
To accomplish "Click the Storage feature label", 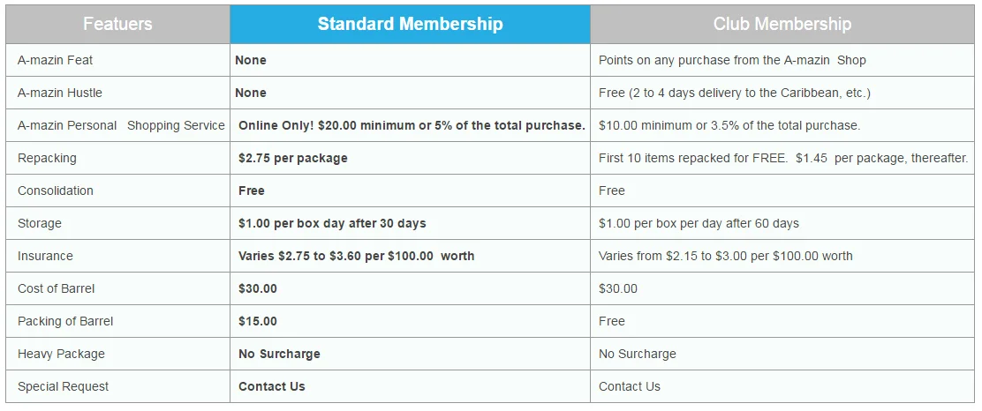I will pos(40,223).
